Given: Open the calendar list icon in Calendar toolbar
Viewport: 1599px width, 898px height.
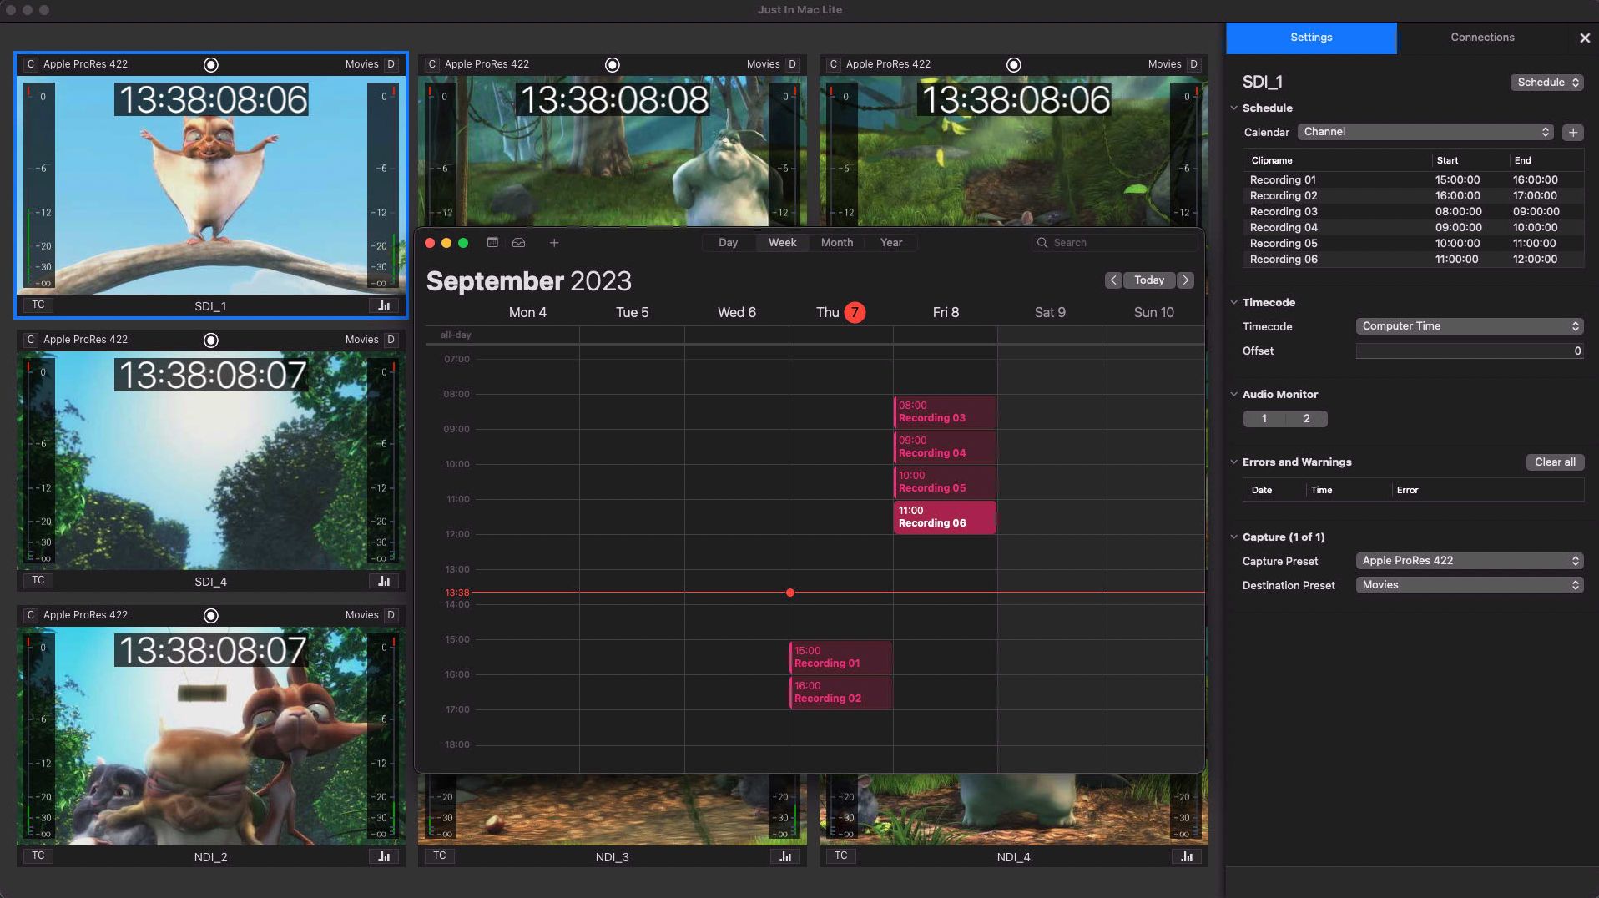Looking at the screenshot, I should pyautogui.click(x=492, y=243).
